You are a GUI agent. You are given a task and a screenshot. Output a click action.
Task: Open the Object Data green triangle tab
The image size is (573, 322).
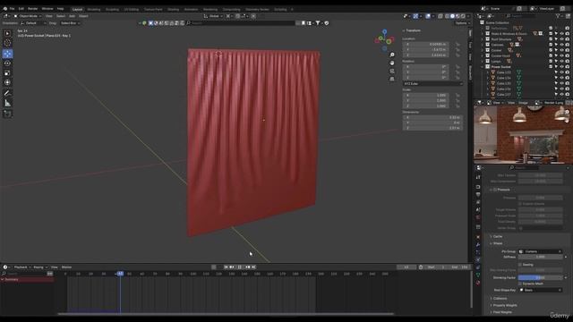pos(478,275)
